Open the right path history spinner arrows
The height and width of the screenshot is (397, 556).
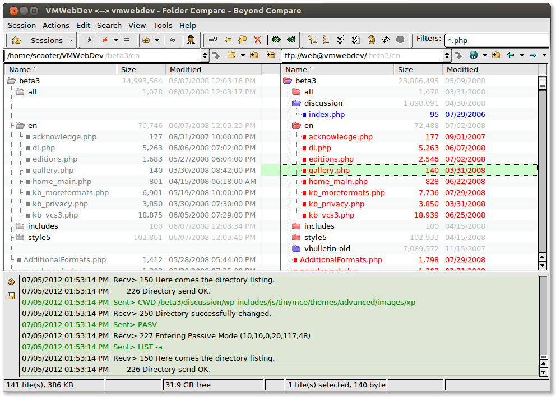click(447, 55)
